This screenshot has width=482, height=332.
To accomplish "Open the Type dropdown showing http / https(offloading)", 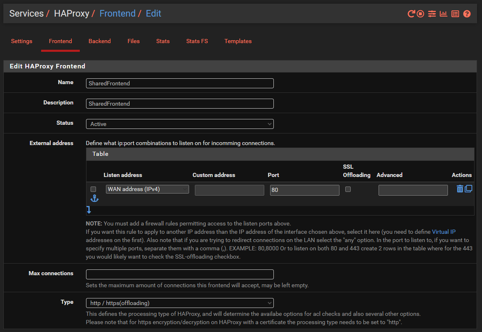I will pos(180,303).
